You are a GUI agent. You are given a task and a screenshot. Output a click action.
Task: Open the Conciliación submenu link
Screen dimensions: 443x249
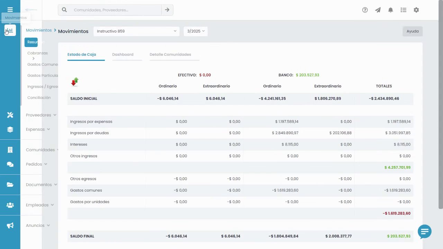point(39,98)
